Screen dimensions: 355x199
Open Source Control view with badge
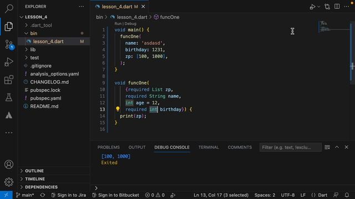(9, 44)
